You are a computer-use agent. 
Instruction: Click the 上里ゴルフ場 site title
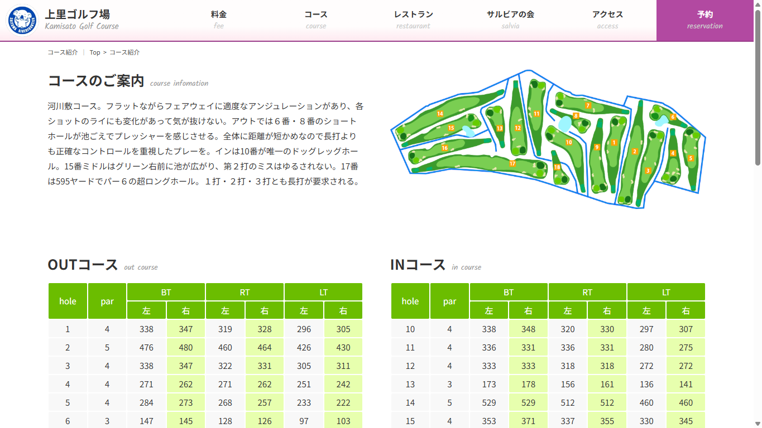tap(77, 14)
